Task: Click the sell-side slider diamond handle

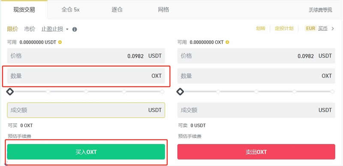Action: tap(180, 92)
